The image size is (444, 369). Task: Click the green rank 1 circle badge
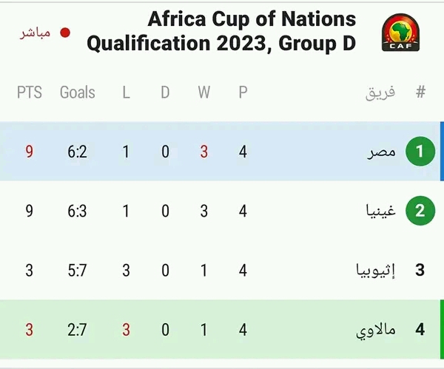click(420, 151)
